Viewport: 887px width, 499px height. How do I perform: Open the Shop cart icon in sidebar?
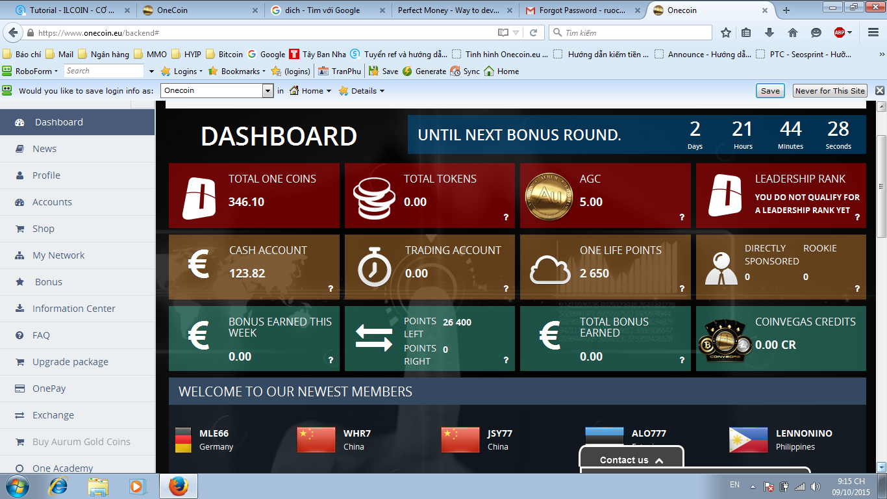(x=19, y=229)
